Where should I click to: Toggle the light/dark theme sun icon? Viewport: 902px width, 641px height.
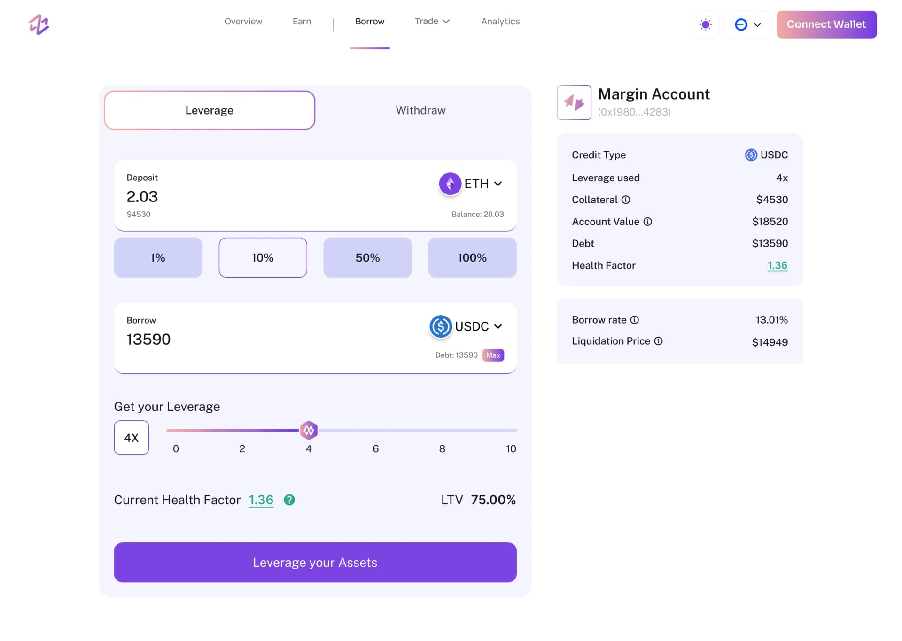click(705, 24)
